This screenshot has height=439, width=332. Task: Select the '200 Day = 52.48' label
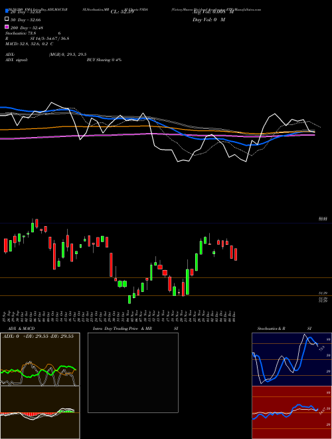point(27,28)
